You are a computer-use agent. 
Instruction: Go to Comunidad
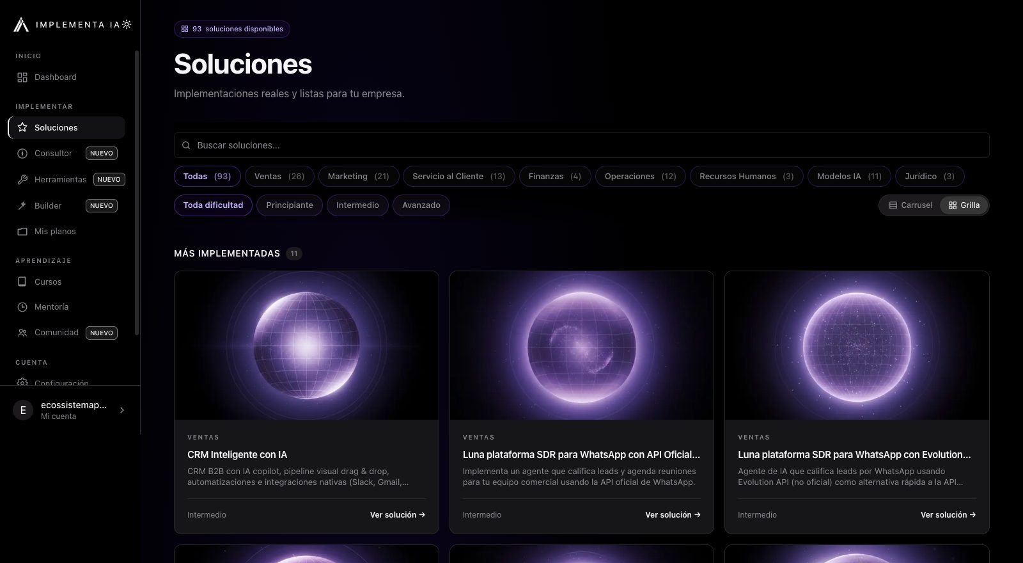pyautogui.click(x=66, y=333)
